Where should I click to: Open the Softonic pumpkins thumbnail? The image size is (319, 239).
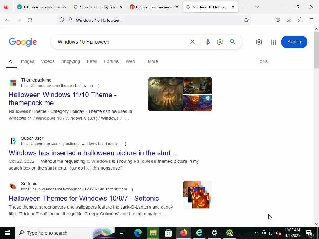click(x=197, y=195)
